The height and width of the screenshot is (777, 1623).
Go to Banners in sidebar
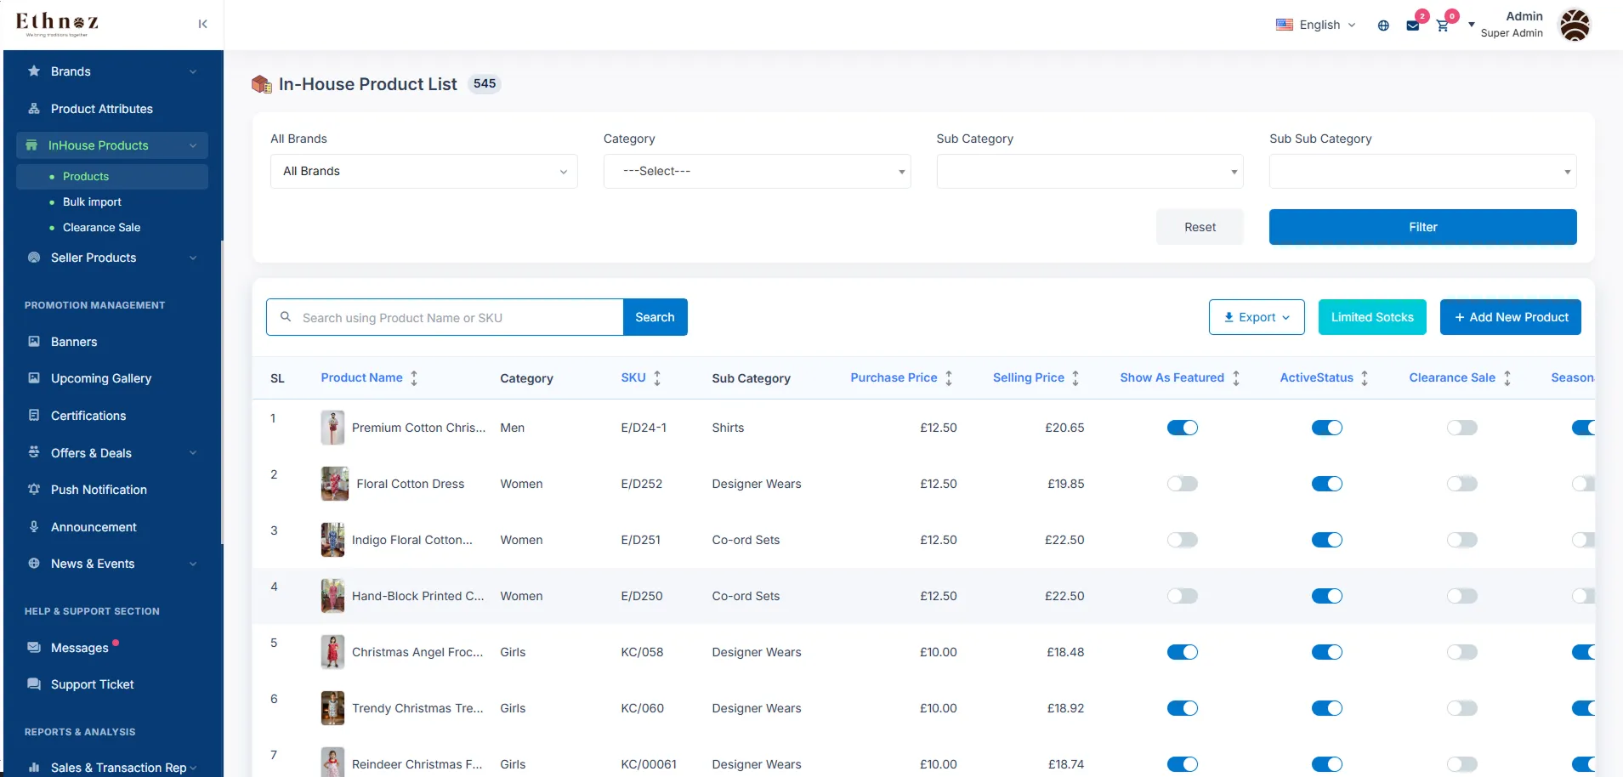[74, 342]
